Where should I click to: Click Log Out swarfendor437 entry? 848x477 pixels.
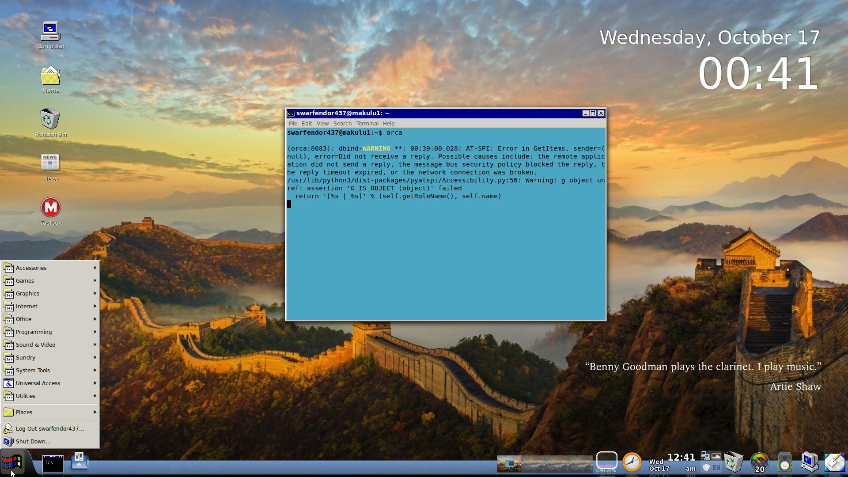click(x=49, y=428)
